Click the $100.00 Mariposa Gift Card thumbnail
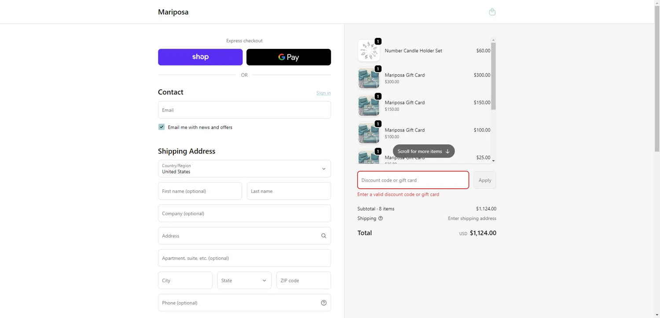This screenshot has width=660, height=318. 369,133
